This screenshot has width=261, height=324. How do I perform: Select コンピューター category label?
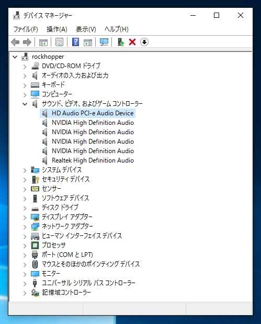click(57, 94)
